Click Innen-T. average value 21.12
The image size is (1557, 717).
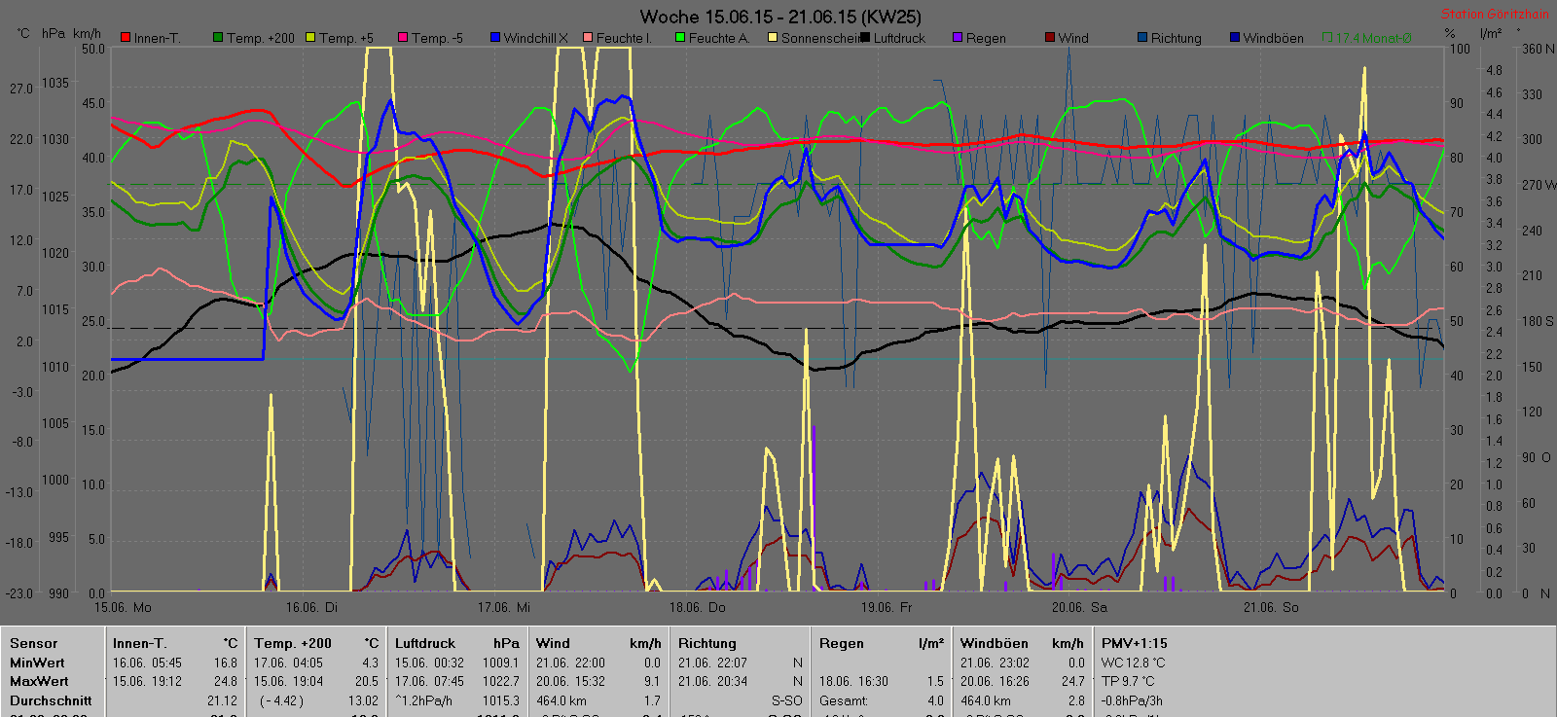click(x=223, y=700)
